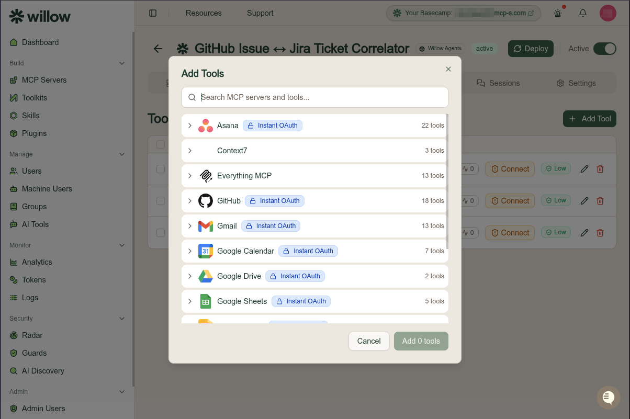Open Plugins in the sidebar
Image resolution: width=630 pixels, height=419 pixels.
pyautogui.click(x=35, y=133)
